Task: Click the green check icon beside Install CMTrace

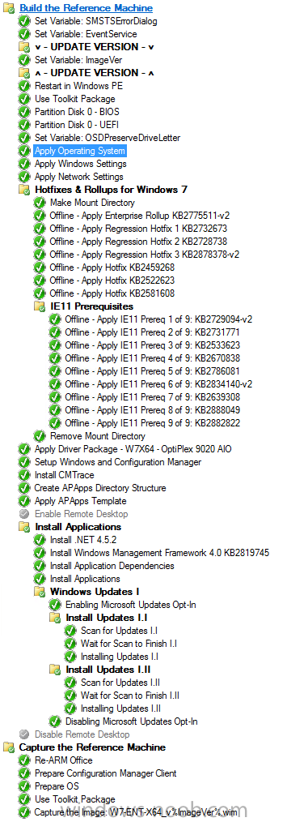Action: point(24,475)
